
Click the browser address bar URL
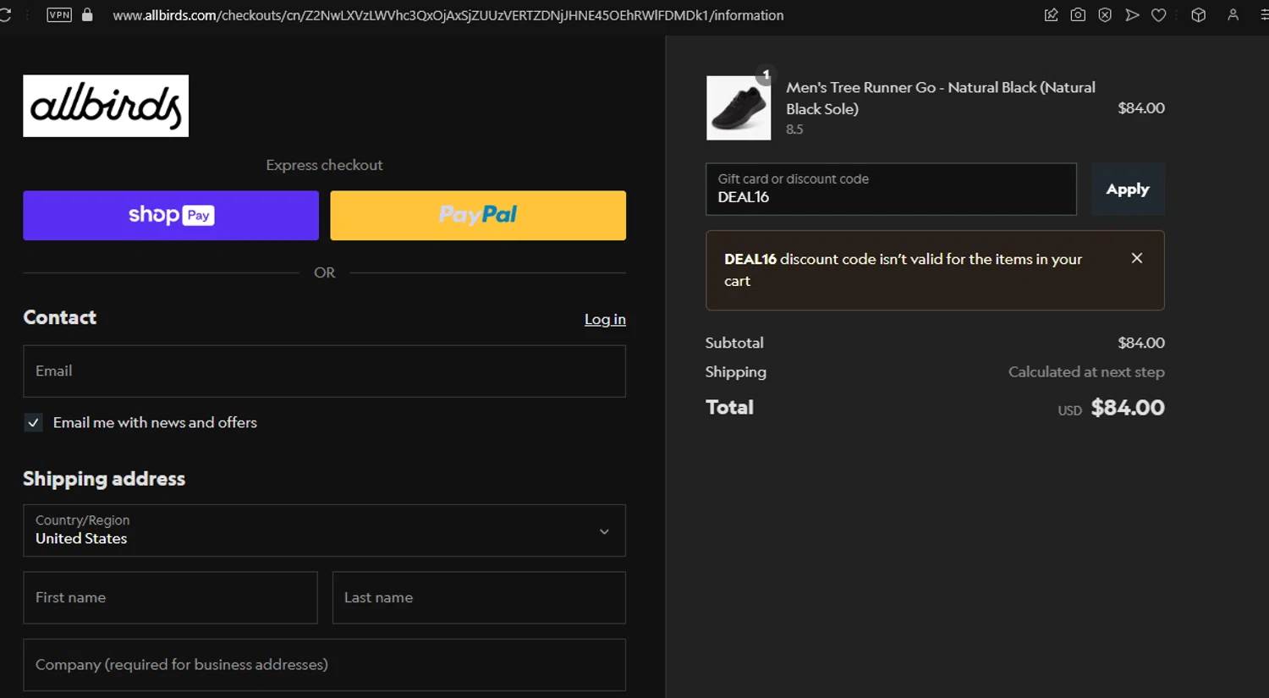(x=448, y=15)
